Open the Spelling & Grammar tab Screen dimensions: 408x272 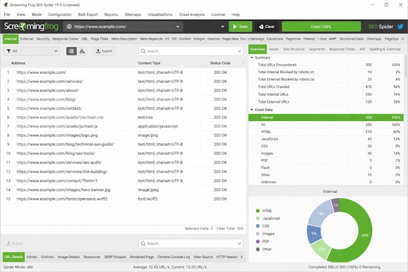(x=385, y=49)
